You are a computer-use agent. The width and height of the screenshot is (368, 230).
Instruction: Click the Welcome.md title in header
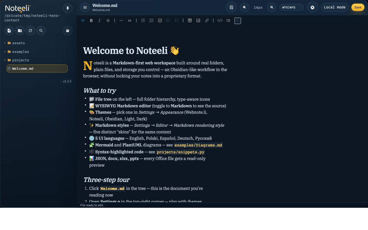click(105, 5)
